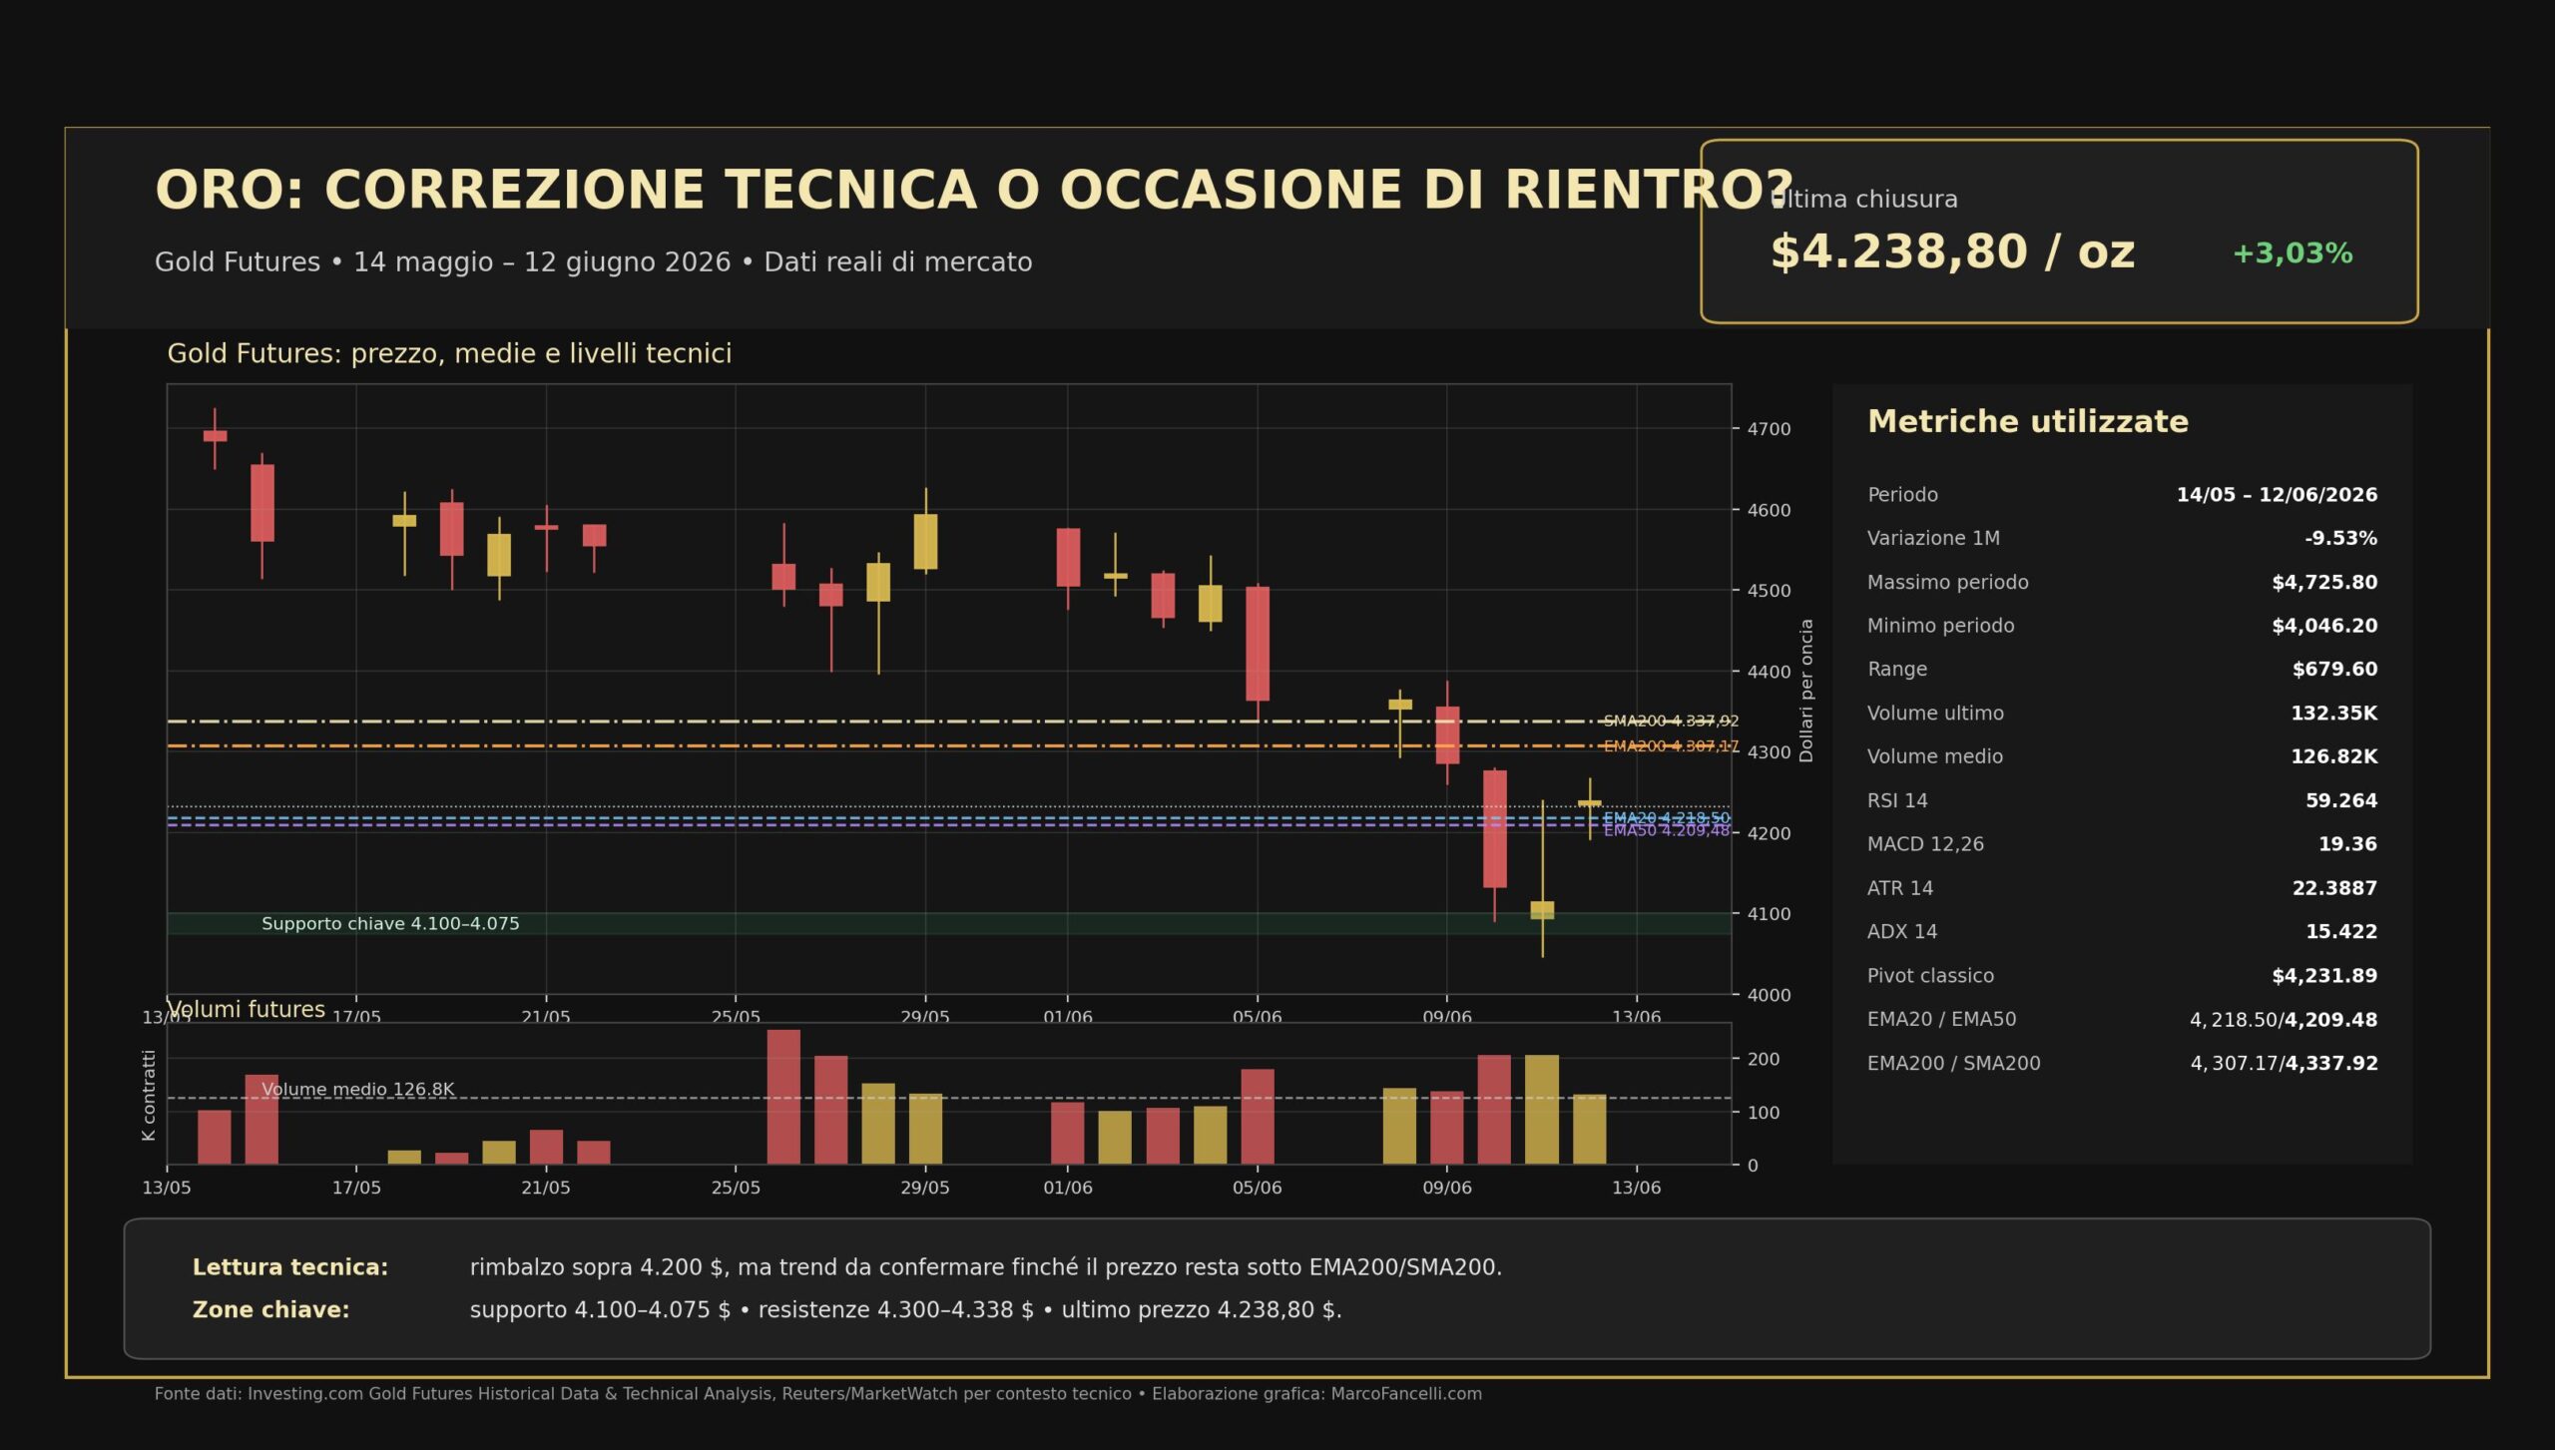Click the EMA20 / EMA50 metric label
The height and width of the screenshot is (1450, 2555).
click(x=1941, y=1019)
